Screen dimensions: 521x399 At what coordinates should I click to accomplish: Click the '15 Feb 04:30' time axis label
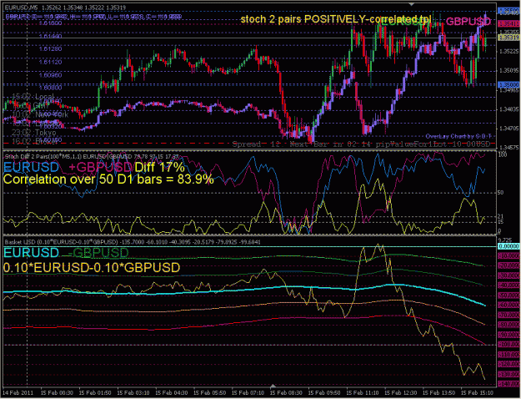coord(170,392)
